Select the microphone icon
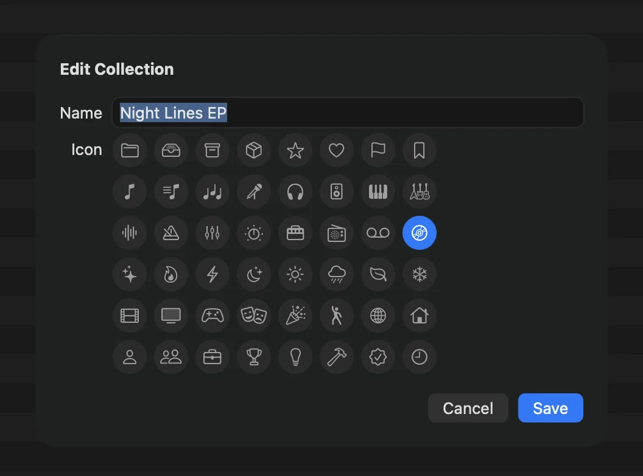 [254, 191]
